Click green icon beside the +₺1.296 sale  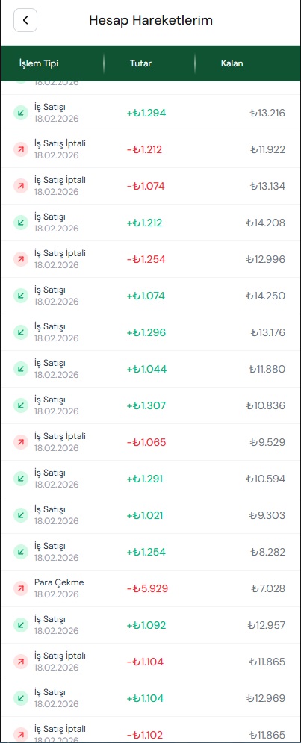tap(21, 332)
